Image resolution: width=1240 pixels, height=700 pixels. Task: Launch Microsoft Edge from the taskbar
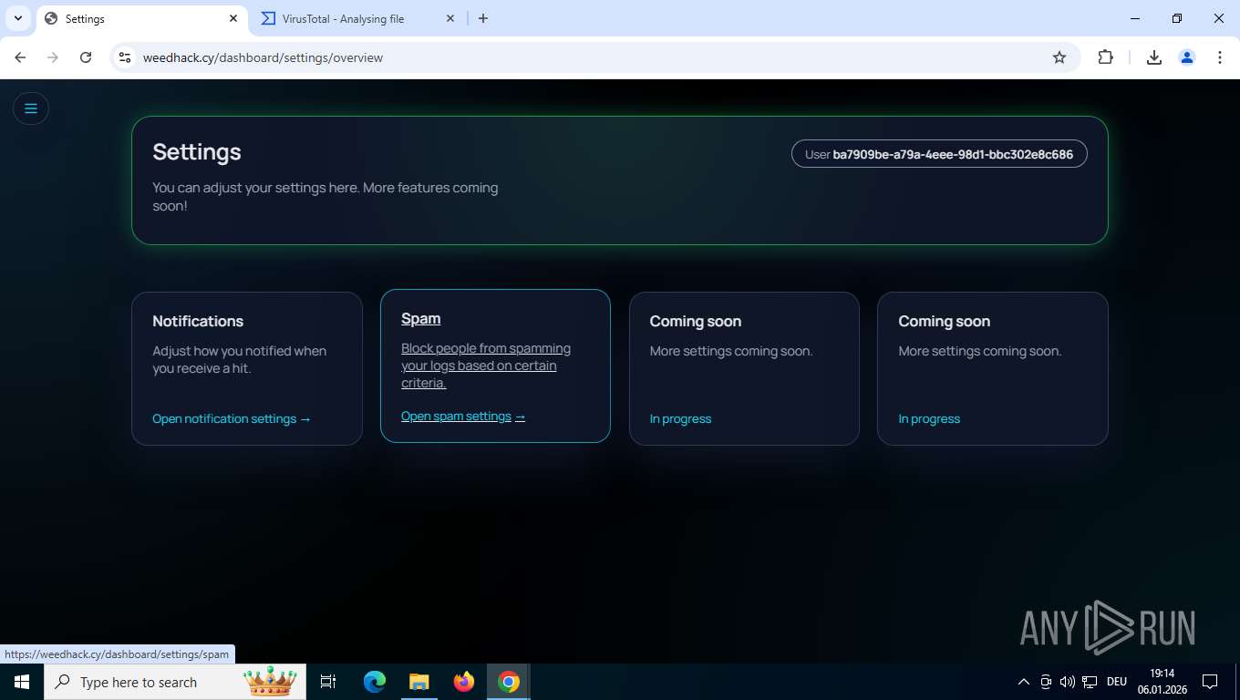click(x=375, y=682)
